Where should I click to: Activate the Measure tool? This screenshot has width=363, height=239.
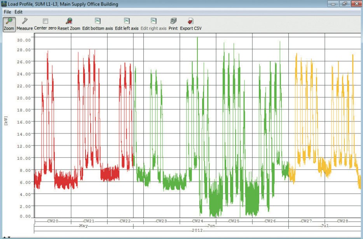tap(24, 24)
